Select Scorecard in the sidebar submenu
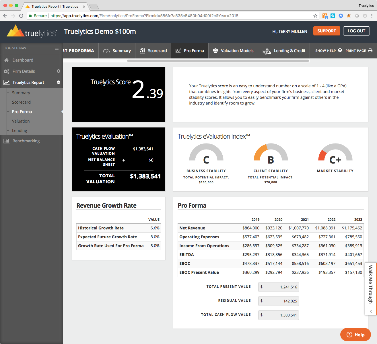The image size is (377, 344). click(x=21, y=102)
